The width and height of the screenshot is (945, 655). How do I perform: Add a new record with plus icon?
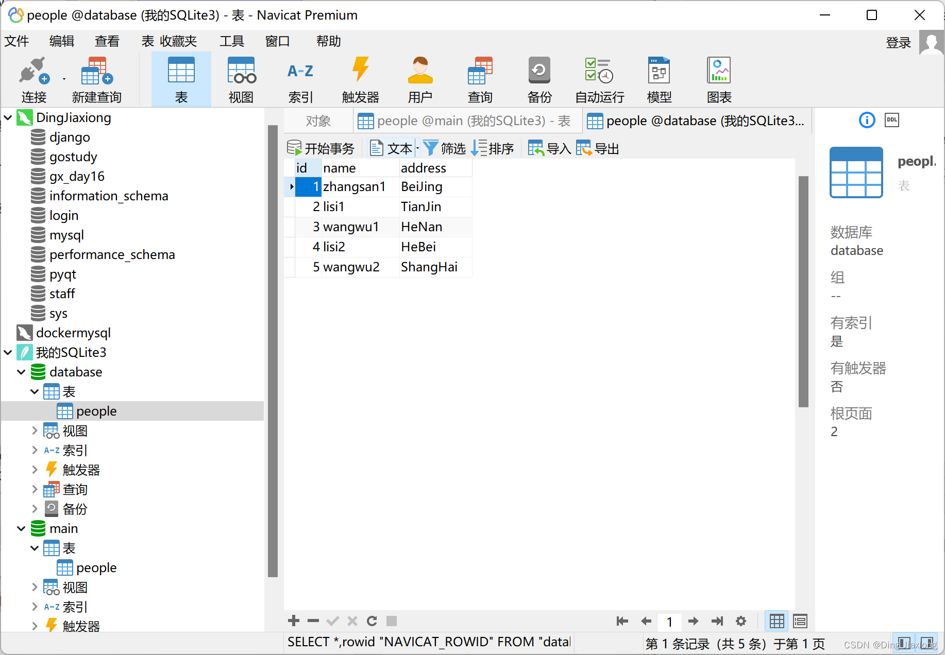click(294, 620)
